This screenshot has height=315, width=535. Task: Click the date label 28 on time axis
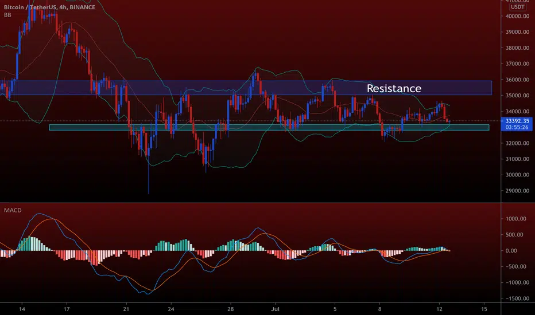(231, 309)
